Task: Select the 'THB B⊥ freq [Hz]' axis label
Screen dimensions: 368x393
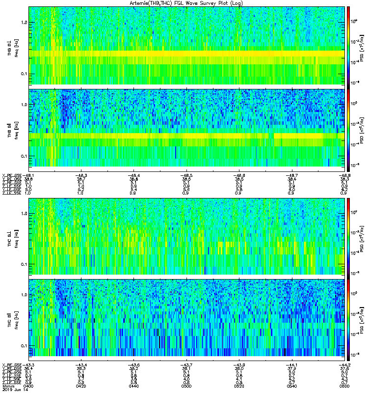Action: coord(13,48)
